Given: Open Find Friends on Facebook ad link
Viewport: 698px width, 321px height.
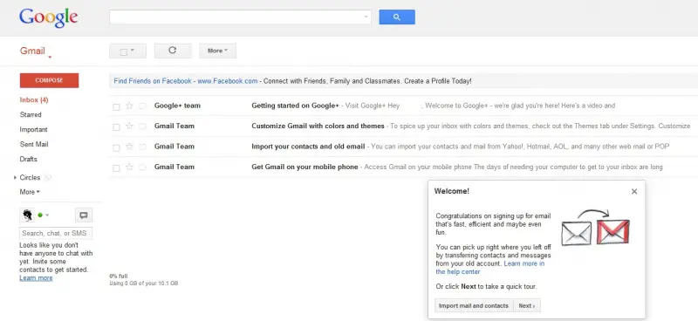Looking at the screenshot, I should pyautogui.click(x=153, y=81).
